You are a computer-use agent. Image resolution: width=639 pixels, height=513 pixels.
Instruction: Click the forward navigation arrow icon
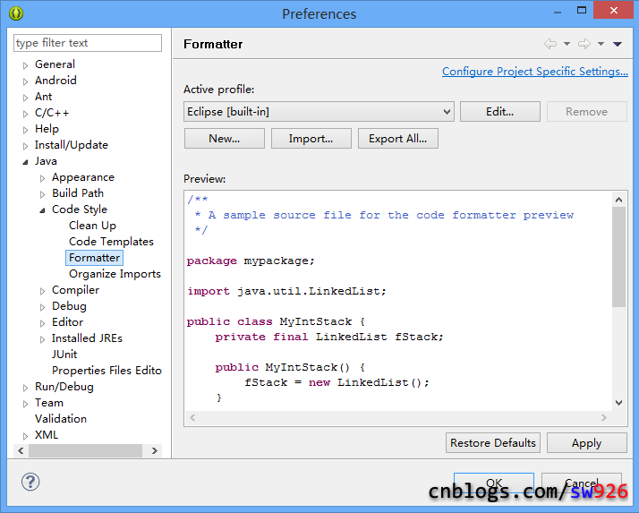584,44
